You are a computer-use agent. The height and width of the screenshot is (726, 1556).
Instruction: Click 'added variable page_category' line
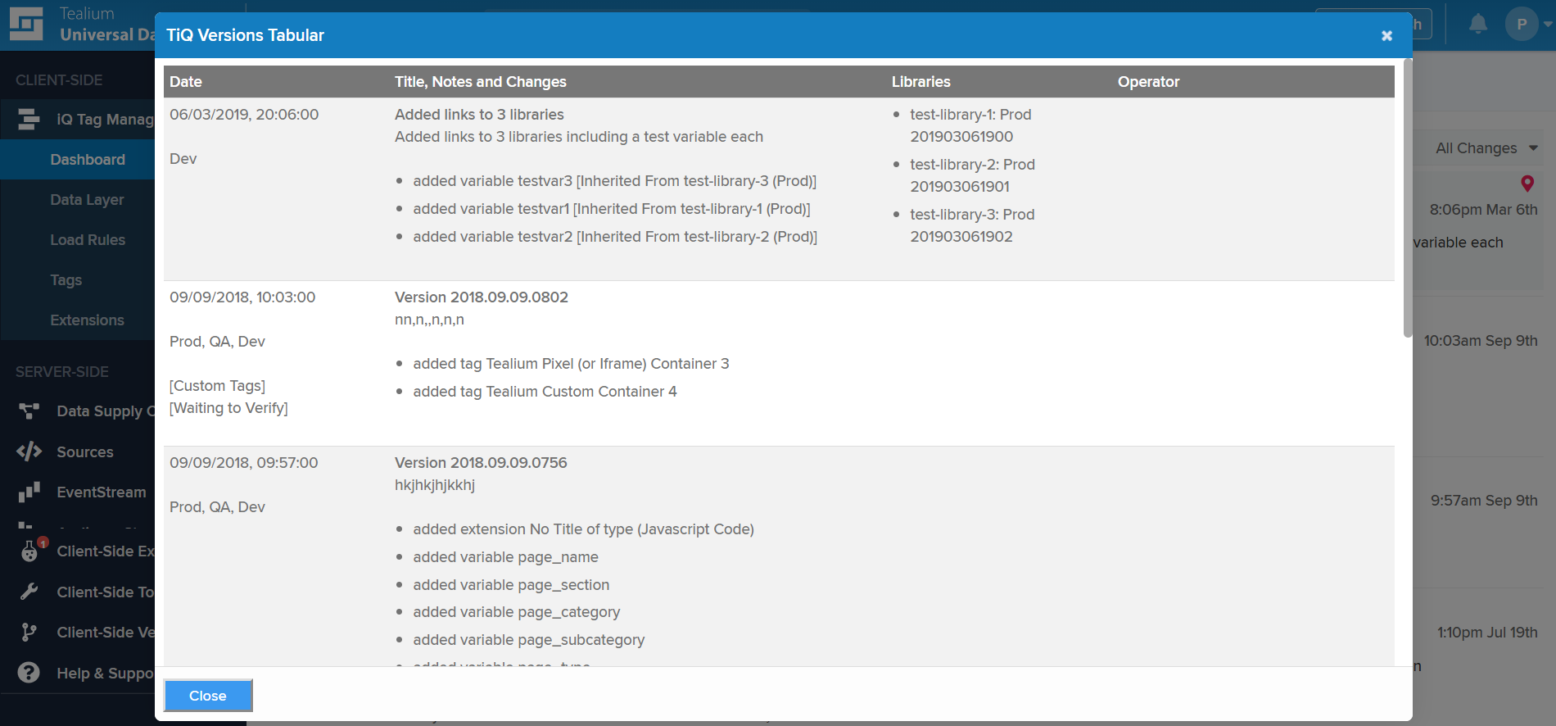pos(516,612)
